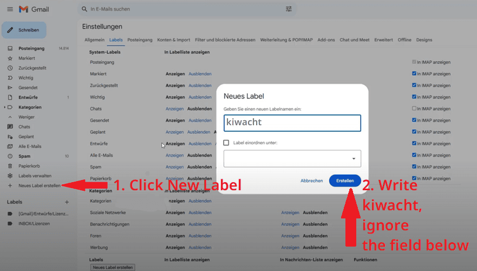The width and height of the screenshot is (477, 271).
Task: Click Ausblenden link for Soziale Netzwerke
Action: [200, 212]
